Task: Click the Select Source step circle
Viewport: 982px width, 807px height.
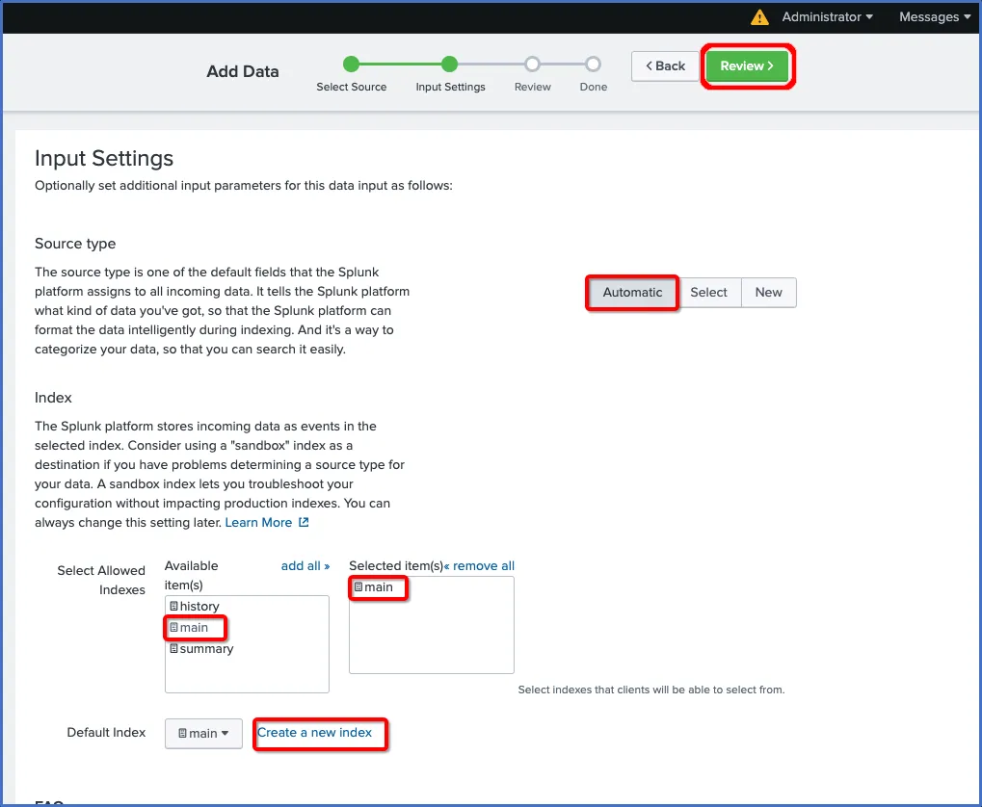Action: pos(352,64)
